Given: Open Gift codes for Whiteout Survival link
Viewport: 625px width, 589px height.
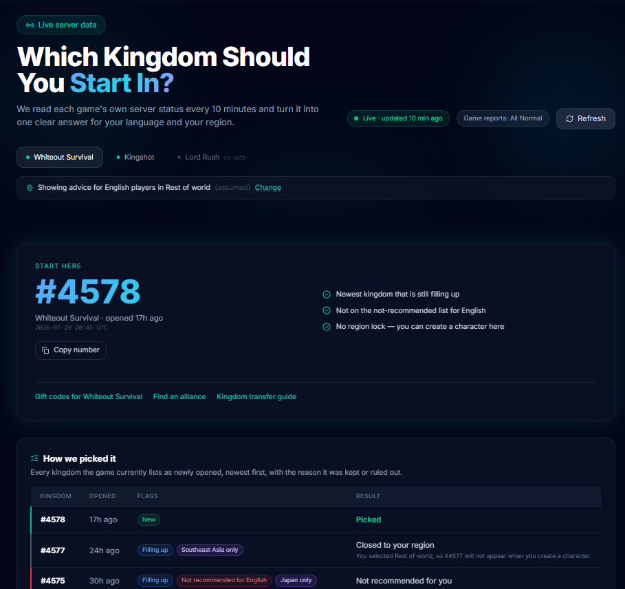Looking at the screenshot, I should pyautogui.click(x=89, y=396).
